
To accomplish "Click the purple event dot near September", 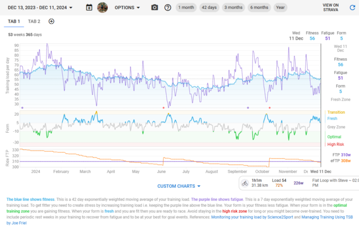I will (x=248, y=108).
